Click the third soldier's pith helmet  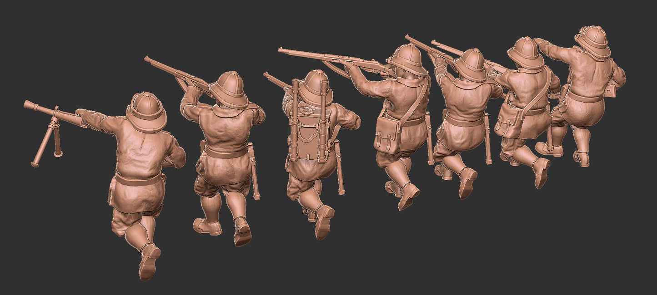(x=315, y=87)
